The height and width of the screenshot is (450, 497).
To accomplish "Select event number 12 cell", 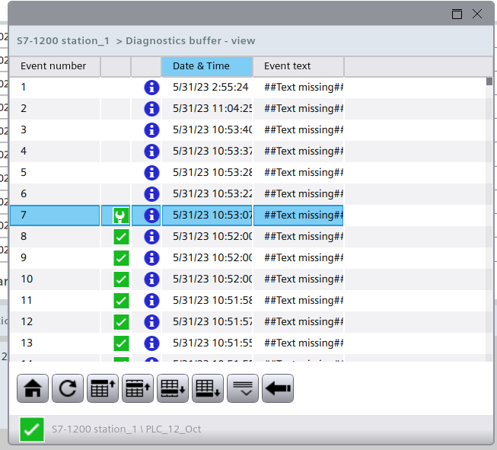I will 55,322.
